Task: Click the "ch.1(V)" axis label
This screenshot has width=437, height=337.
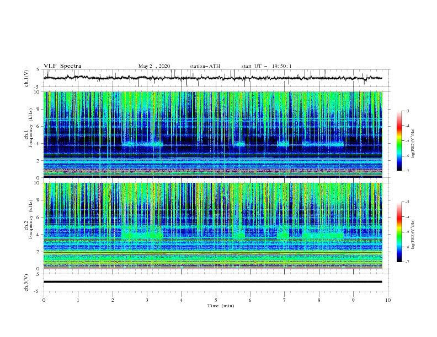Action: [x=26, y=78]
